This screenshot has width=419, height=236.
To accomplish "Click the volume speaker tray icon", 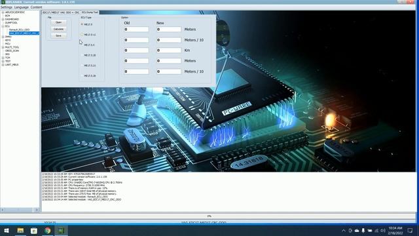I will coord(383,231).
